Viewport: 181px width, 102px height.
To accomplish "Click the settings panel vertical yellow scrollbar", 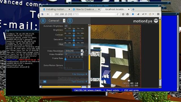I will point(89,62).
